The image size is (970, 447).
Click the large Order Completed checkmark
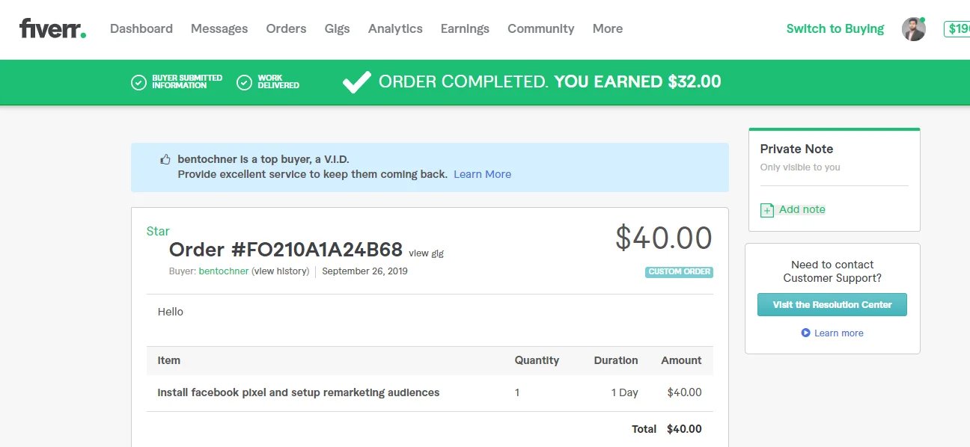[x=356, y=82]
